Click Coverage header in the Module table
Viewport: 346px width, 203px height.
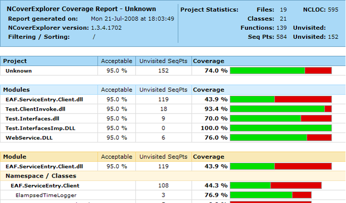209,157
